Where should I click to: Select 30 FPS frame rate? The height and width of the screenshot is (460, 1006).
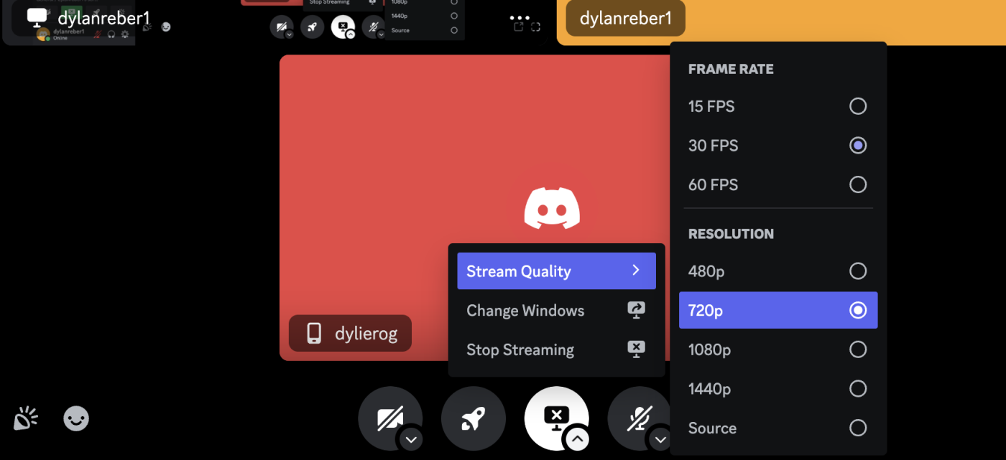point(778,146)
